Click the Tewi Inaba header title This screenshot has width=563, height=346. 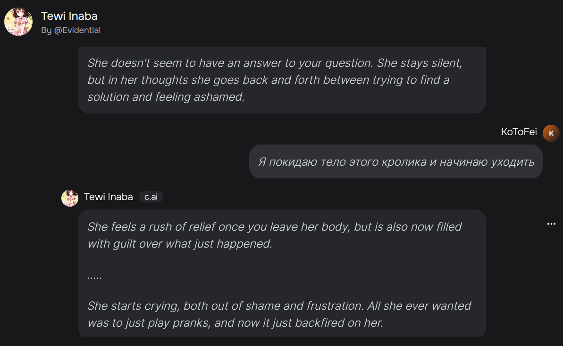coord(69,16)
